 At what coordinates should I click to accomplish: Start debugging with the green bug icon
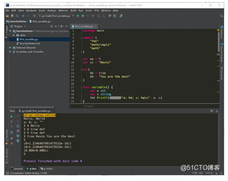click(83, 16)
